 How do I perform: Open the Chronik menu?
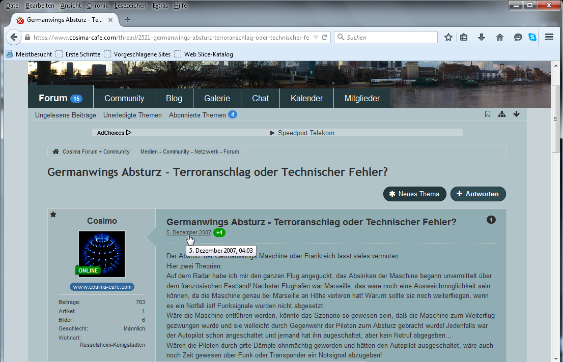coord(97,5)
